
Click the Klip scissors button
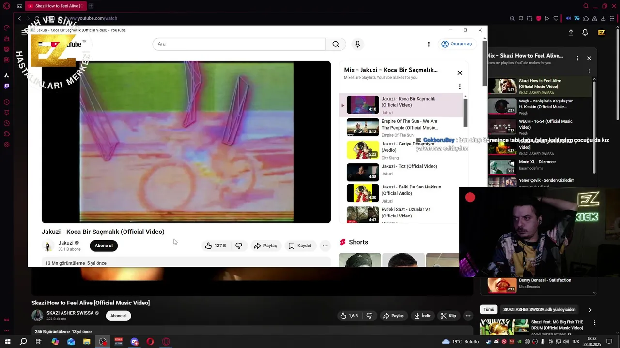448,316
